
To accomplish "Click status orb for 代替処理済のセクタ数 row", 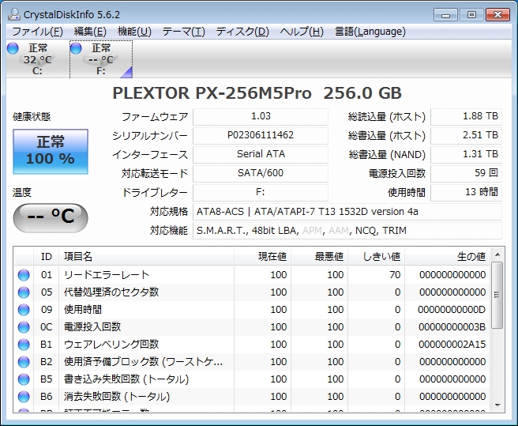I will tap(24, 292).
